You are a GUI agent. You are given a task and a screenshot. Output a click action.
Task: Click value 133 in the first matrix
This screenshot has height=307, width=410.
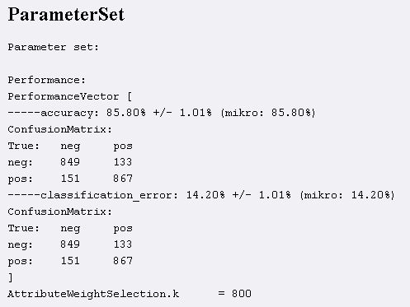pos(123,162)
